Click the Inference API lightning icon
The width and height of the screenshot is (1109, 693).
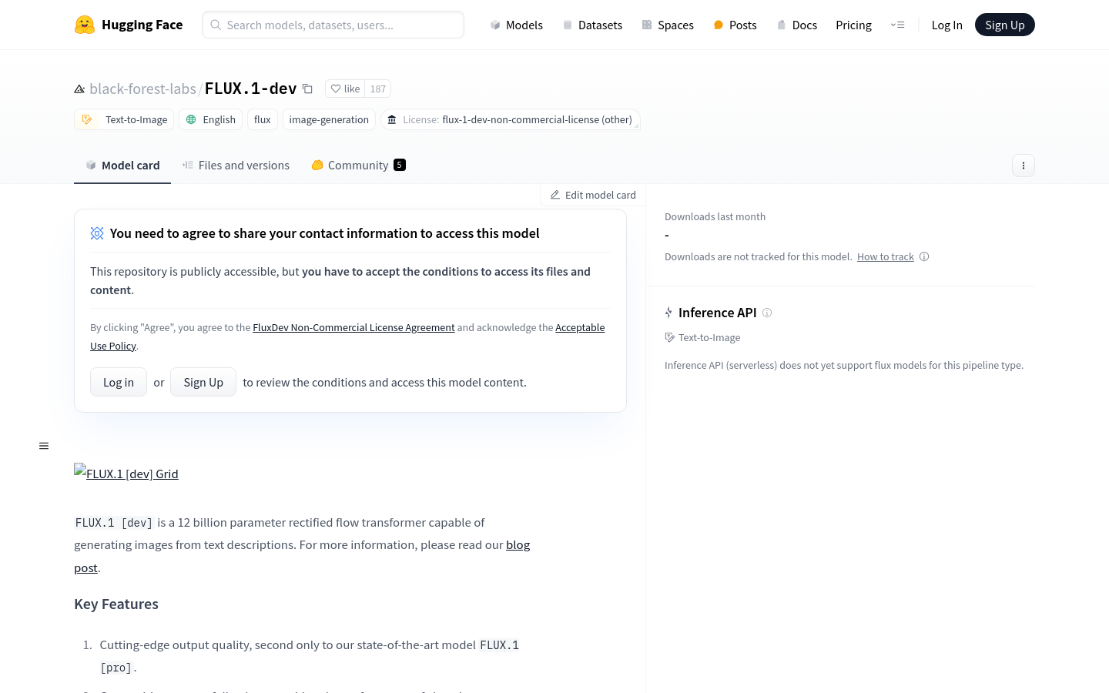coord(668,313)
